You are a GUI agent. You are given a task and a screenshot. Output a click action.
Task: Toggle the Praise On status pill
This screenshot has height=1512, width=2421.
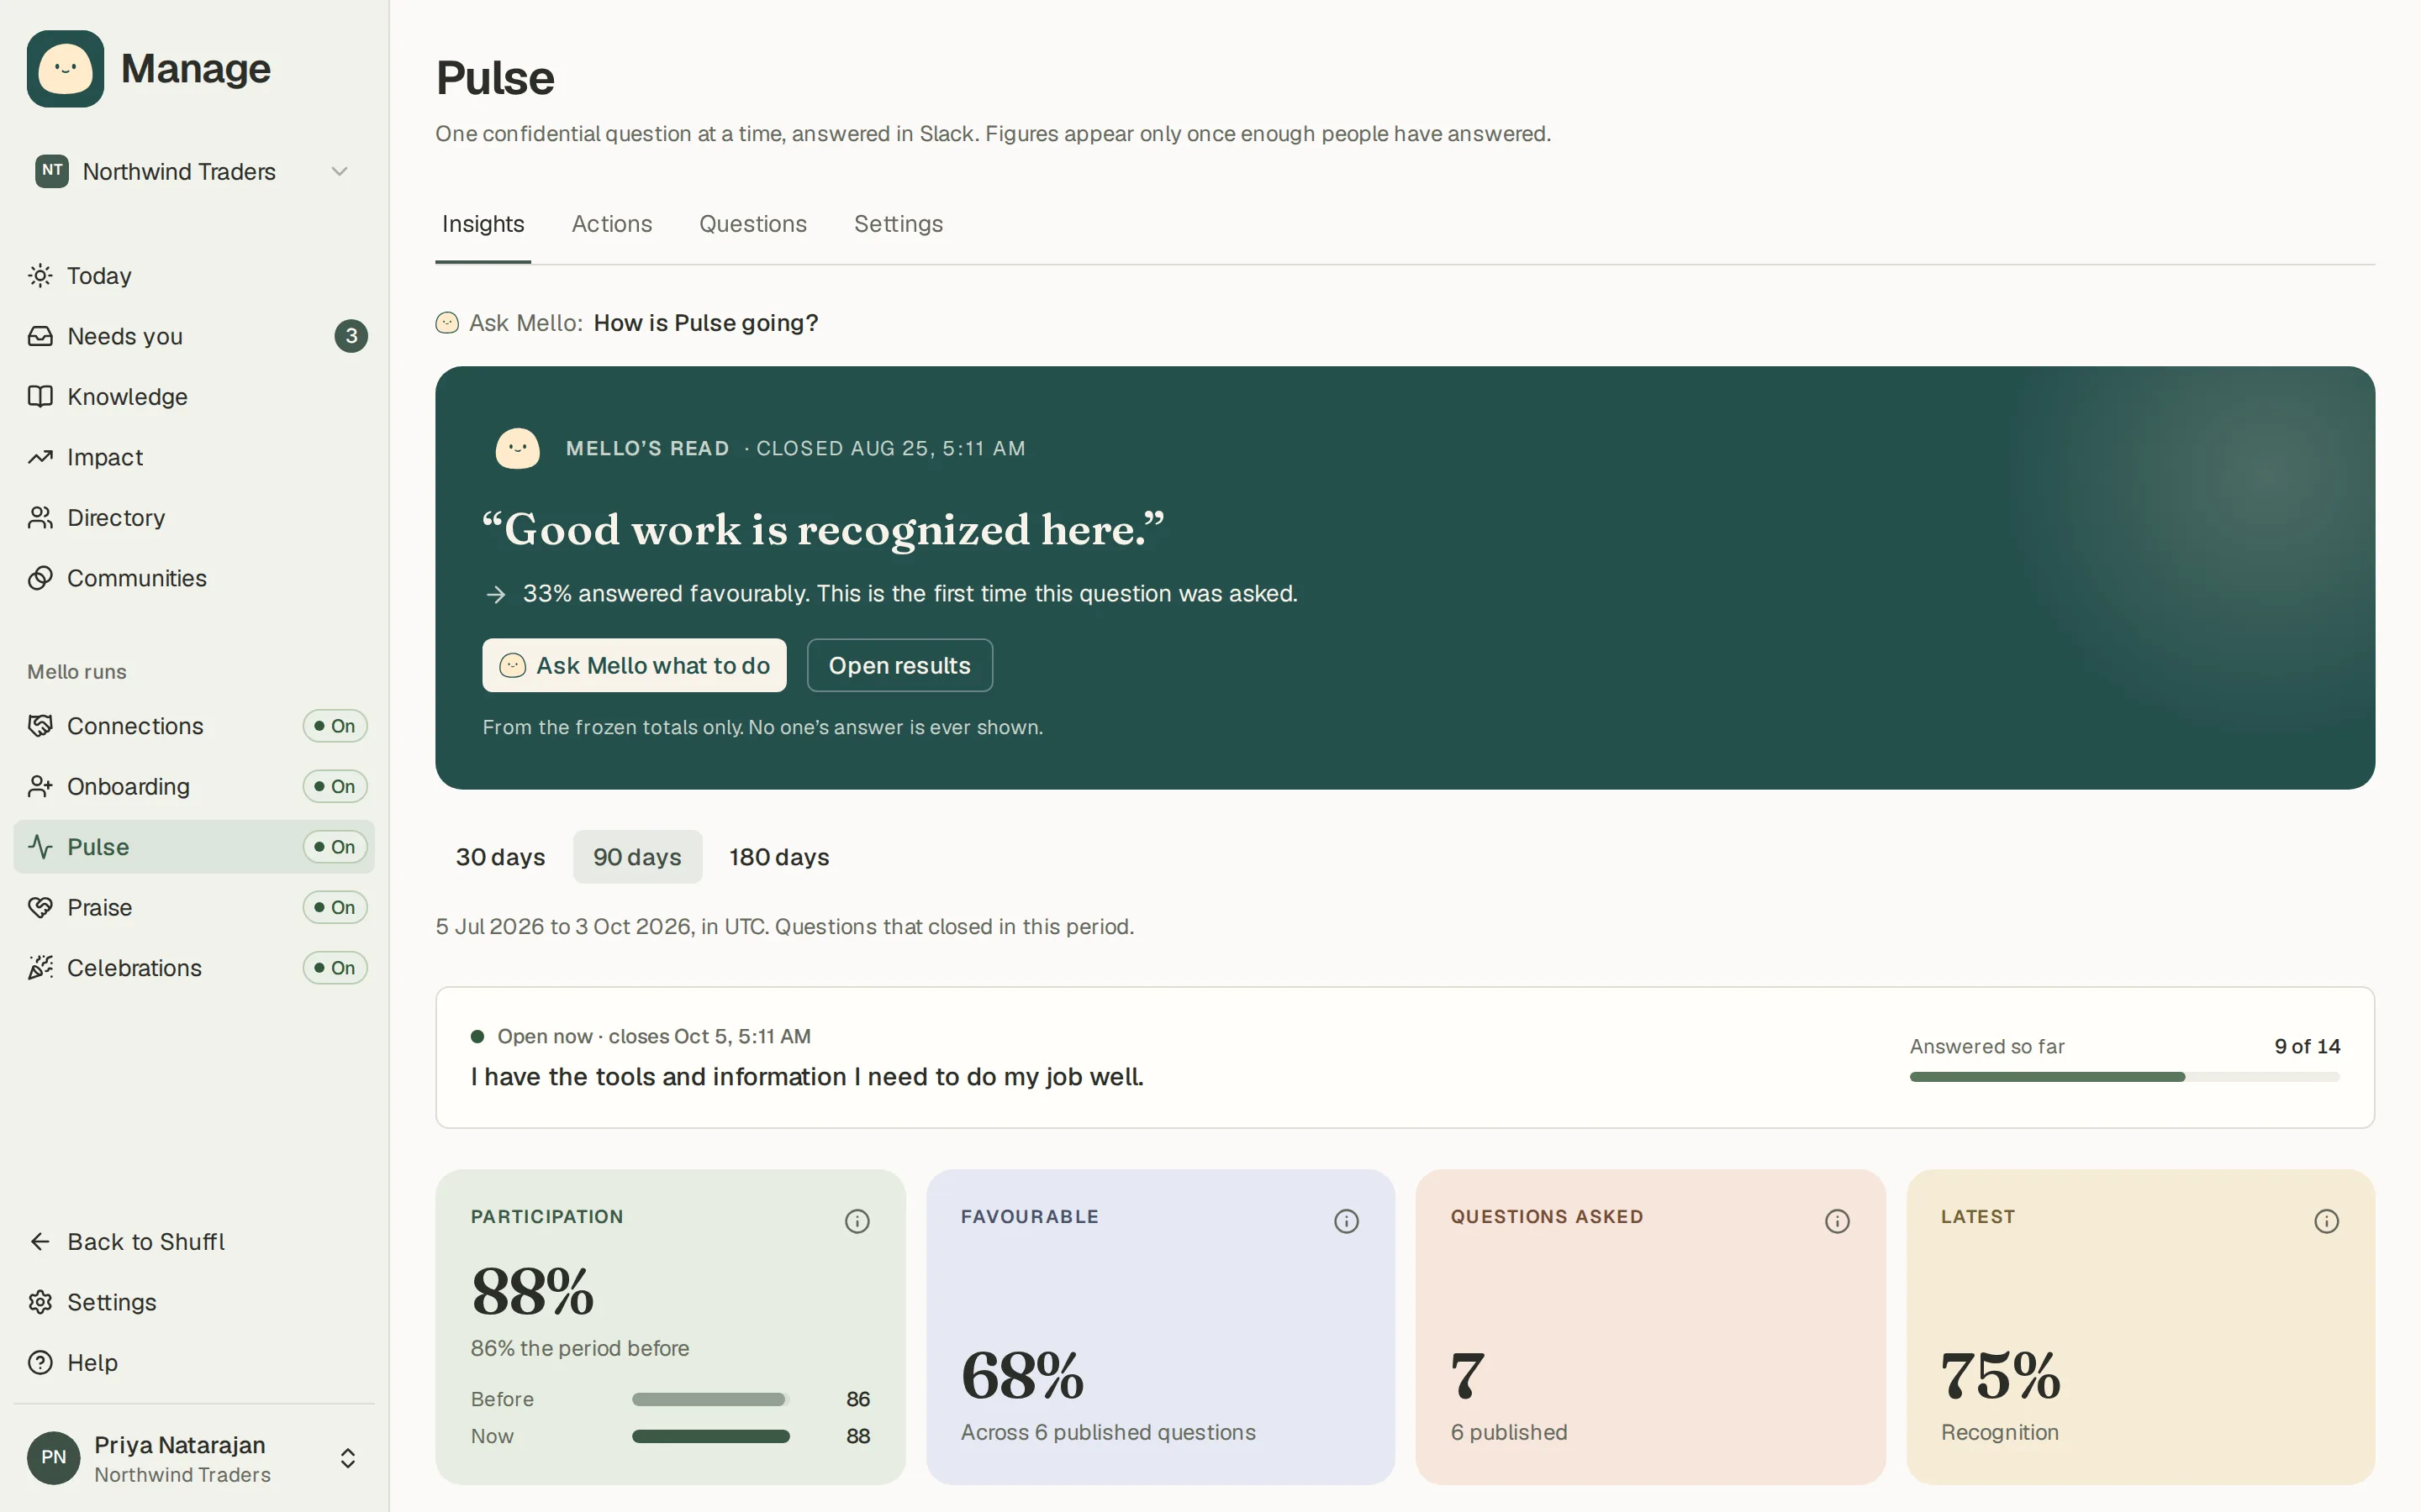335,907
